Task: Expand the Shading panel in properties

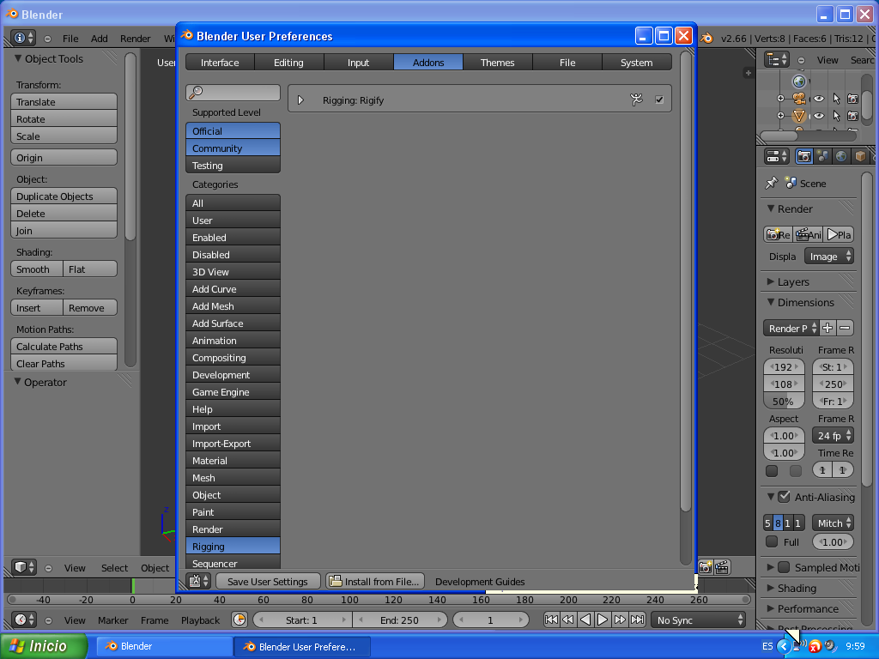Action: (771, 588)
